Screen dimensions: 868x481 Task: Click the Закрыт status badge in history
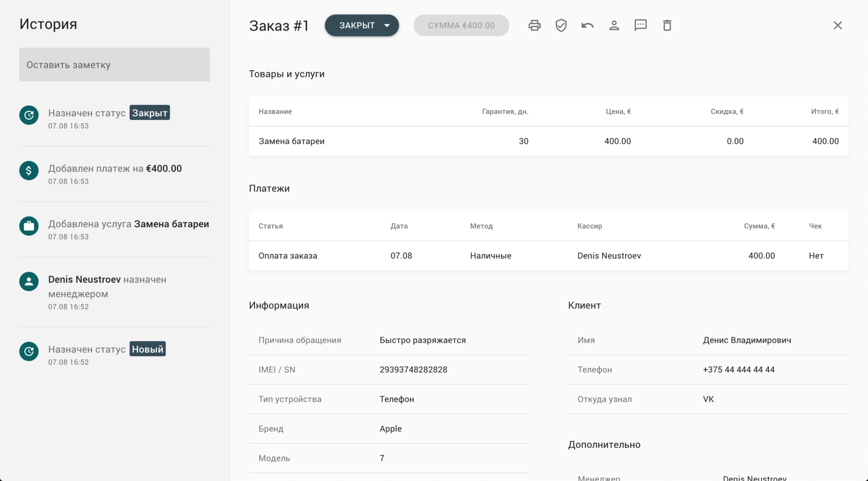click(149, 113)
